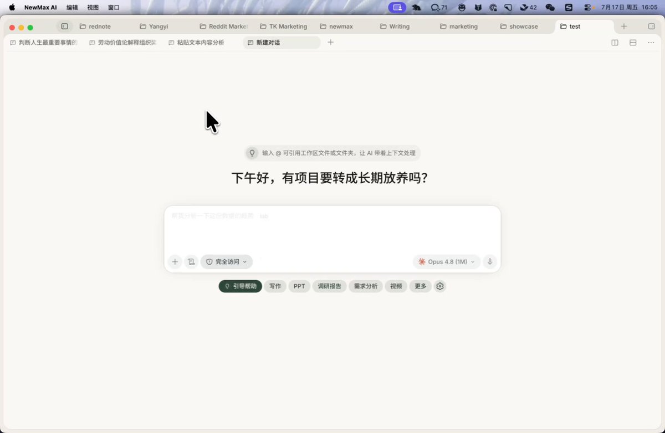This screenshot has height=433, width=665.
Task: Click the PPT quick action button
Action: pos(299,286)
